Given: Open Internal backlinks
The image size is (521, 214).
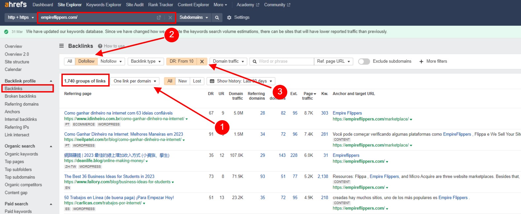Looking at the screenshot, I should [21, 120].
